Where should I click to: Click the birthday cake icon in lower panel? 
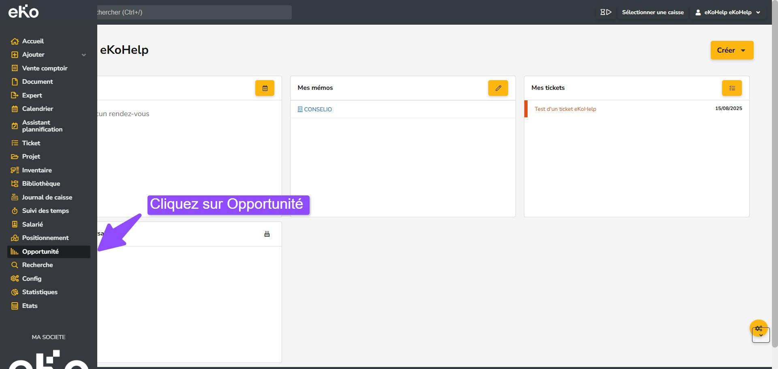267,234
